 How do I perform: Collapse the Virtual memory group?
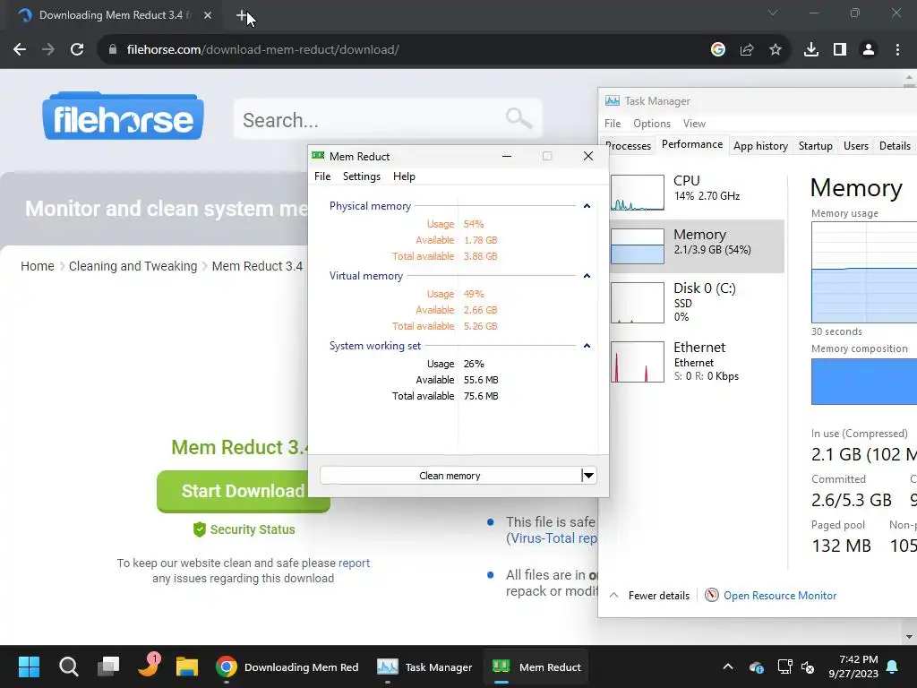pyautogui.click(x=587, y=276)
